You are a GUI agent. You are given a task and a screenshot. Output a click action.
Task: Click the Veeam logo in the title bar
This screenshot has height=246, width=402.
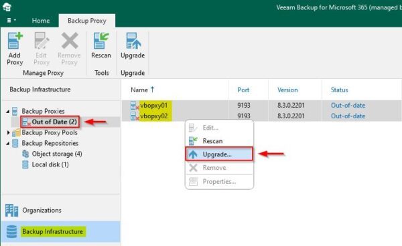point(7,7)
